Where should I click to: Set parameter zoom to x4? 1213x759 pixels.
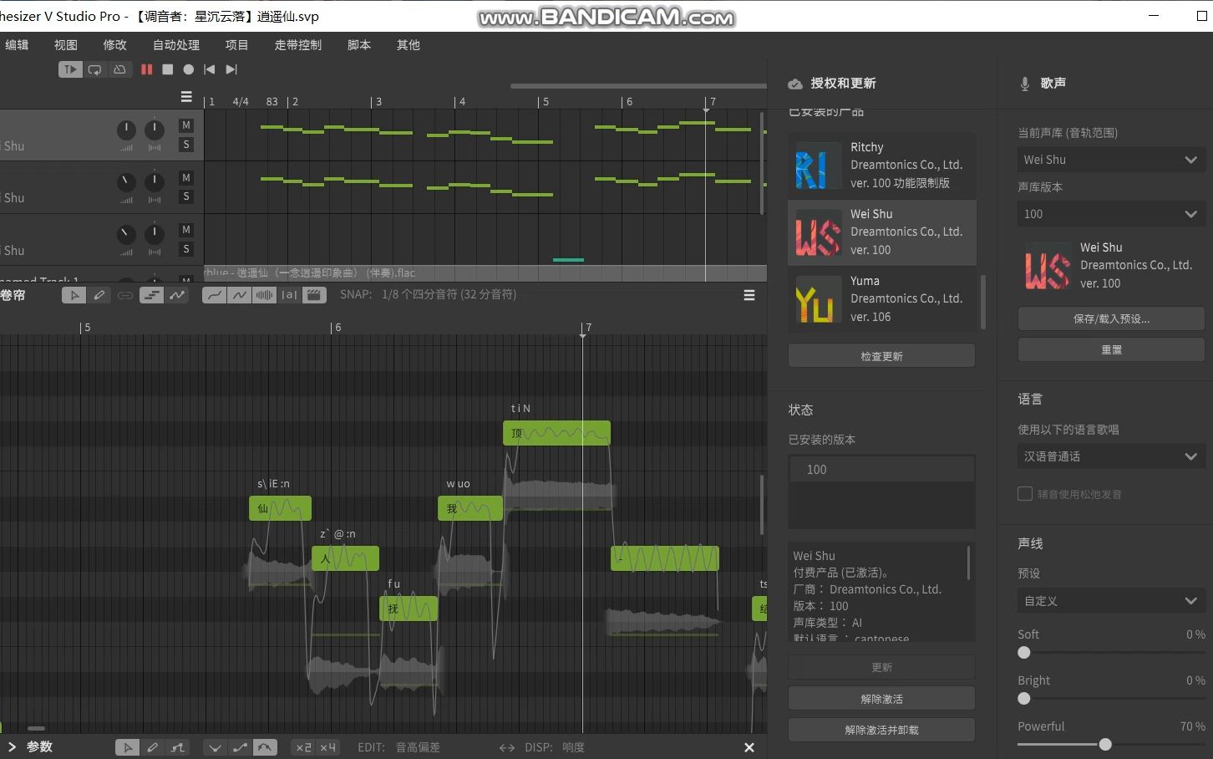tap(327, 747)
